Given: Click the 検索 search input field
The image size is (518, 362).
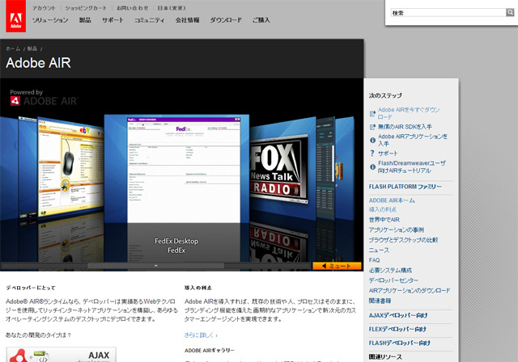Looking at the screenshot, I should [x=448, y=13].
